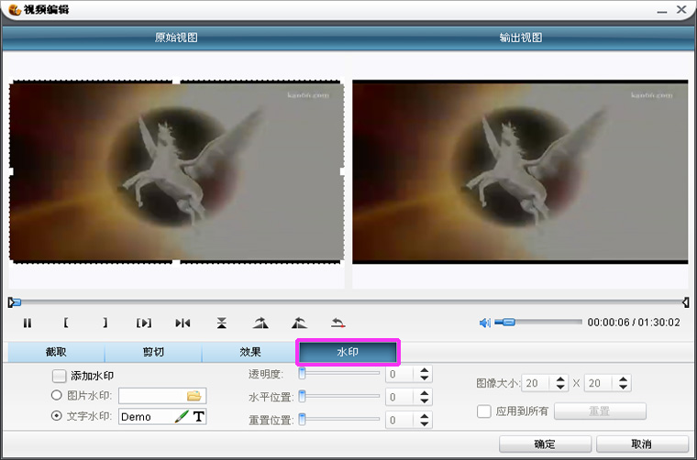
Task: Click the bottom-center crop handle on original view
Action: pos(176,262)
